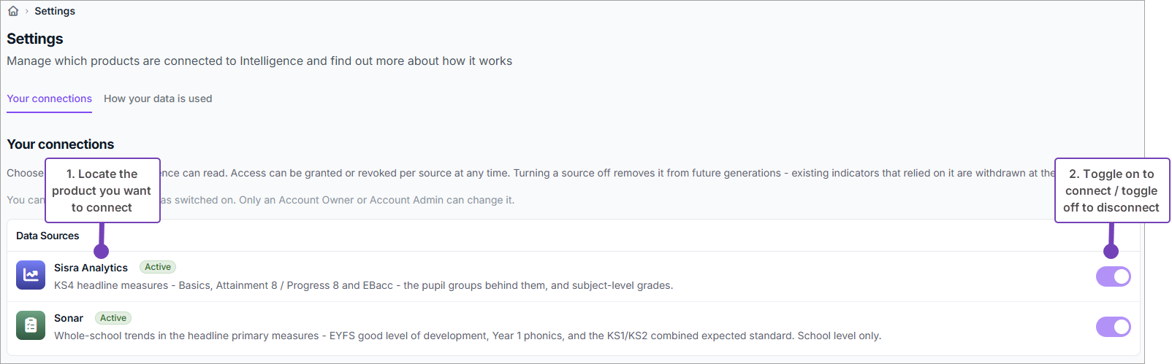Click the purple marker dot above the toggle
This screenshot has height=364, width=1172.
pos(1111,251)
